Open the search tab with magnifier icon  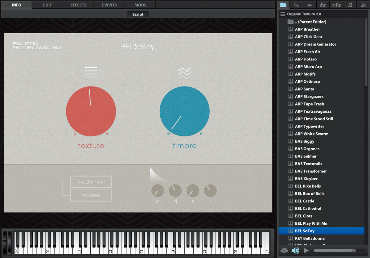[x=296, y=5]
